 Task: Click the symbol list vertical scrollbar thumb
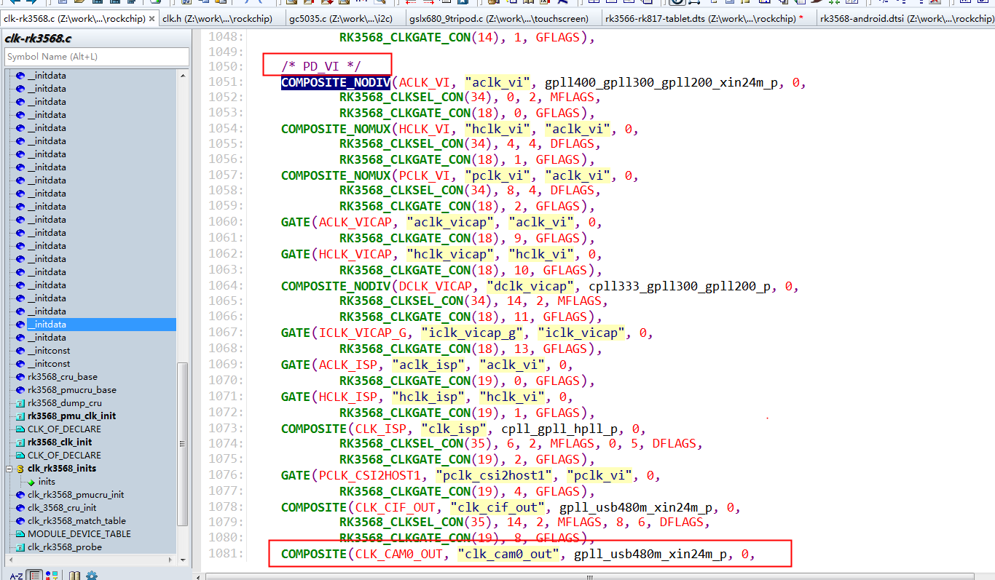tap(183, 444)
